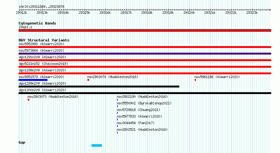Select nsv2802521 (Huddleston2016) variant label
This screenshot has height=153, width=280.
[x=142, y=129]
